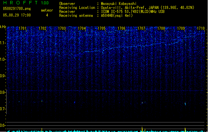Select the 0.6 frequency axis label

point(3,125)
